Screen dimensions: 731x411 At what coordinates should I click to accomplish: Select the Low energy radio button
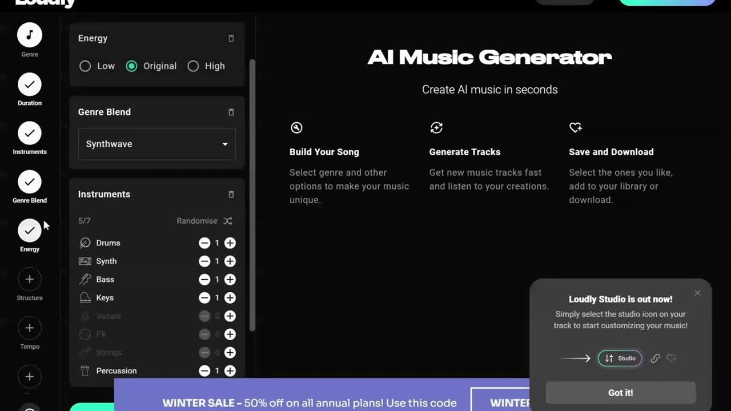(x=85, y=66)
